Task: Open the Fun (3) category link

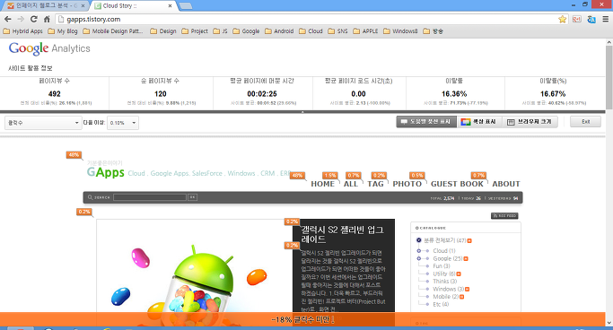Action: (x=442, y=266)
